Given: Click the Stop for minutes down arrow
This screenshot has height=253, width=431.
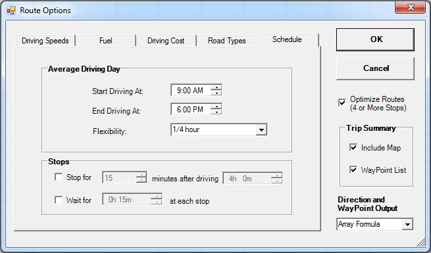Looking at the screenshot, I should 141,180.
